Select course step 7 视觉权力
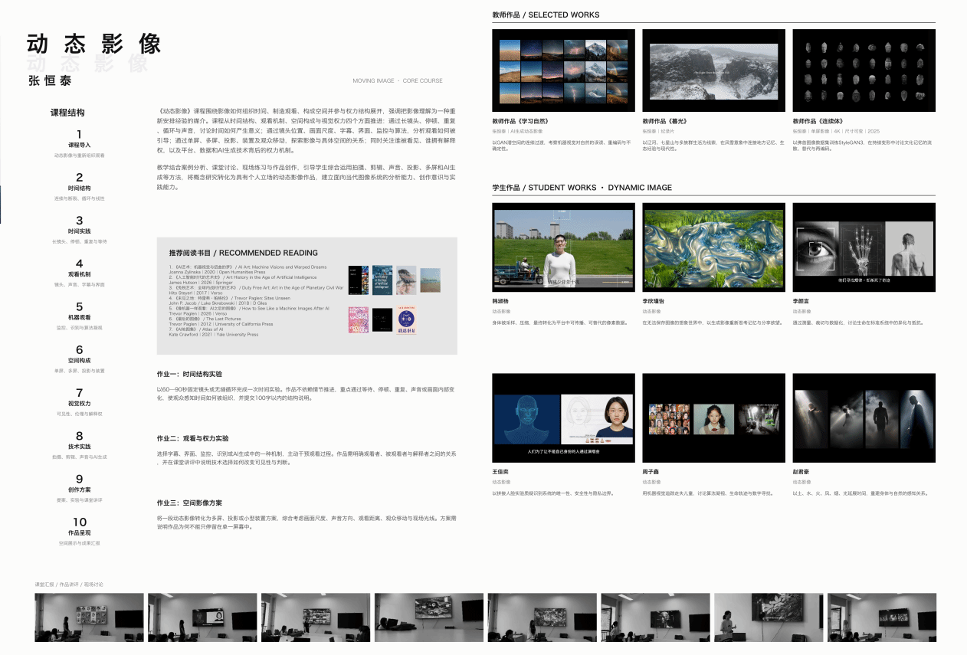The image size is (967, 655). tap(79, 403)
